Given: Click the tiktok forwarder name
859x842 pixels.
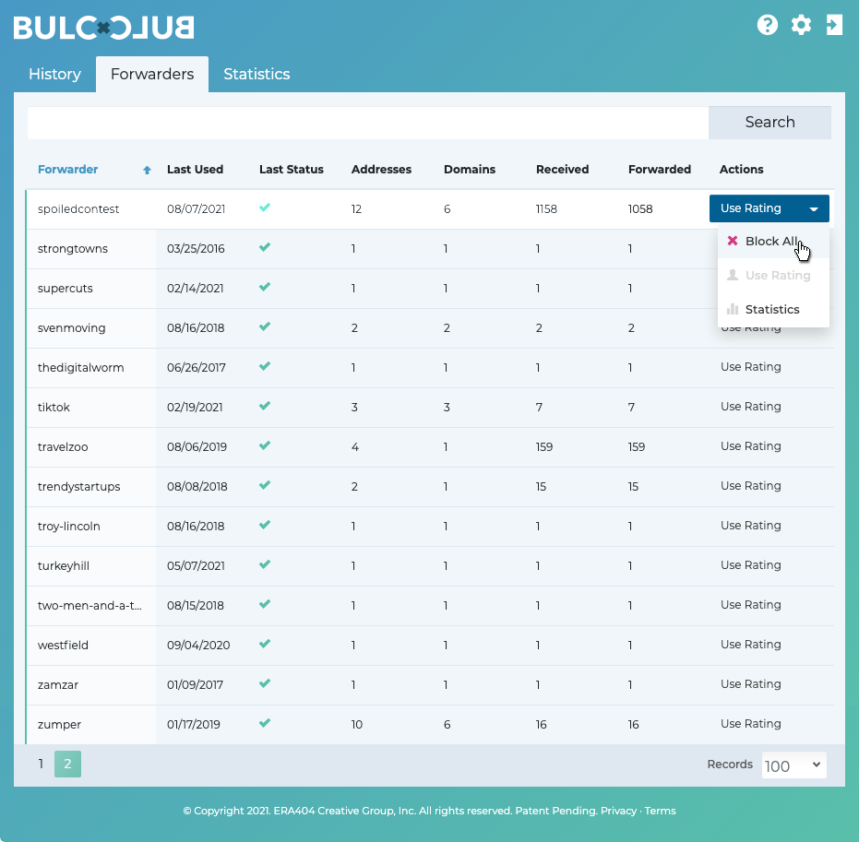Looking at the screenshot, I should click(54, 408).
